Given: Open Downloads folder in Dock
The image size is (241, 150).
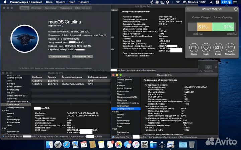Looking at the screenshot, I should 183,145.
